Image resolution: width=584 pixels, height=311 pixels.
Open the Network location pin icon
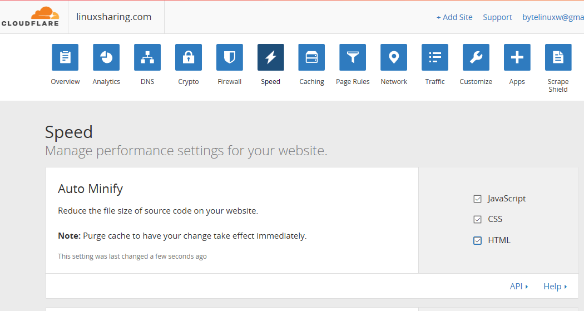[394, 57]
